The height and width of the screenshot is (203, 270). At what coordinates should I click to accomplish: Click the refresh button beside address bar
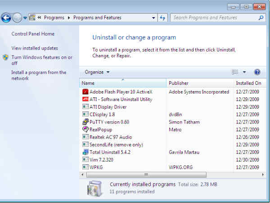162,18
